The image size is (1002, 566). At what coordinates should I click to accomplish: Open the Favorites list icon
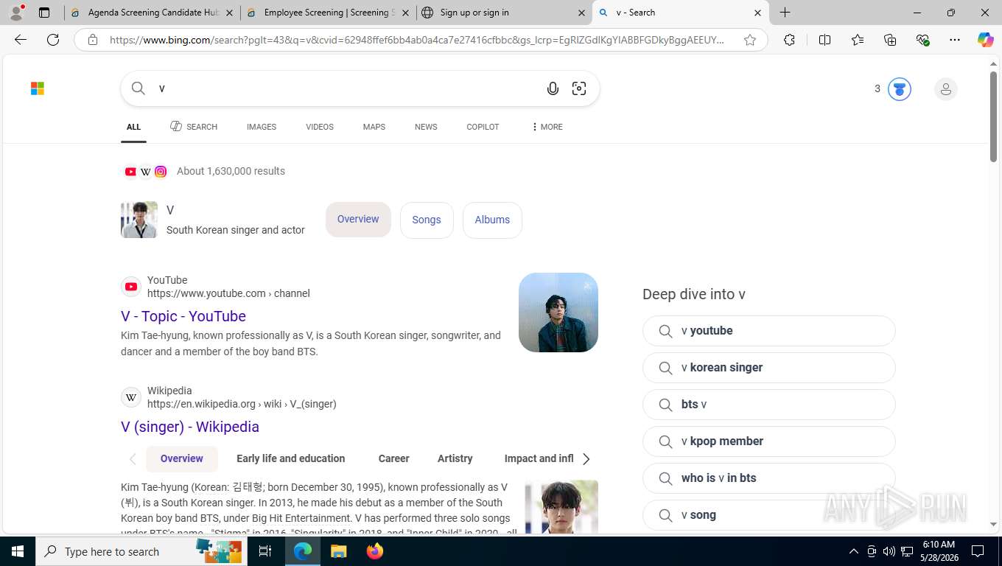858,40
